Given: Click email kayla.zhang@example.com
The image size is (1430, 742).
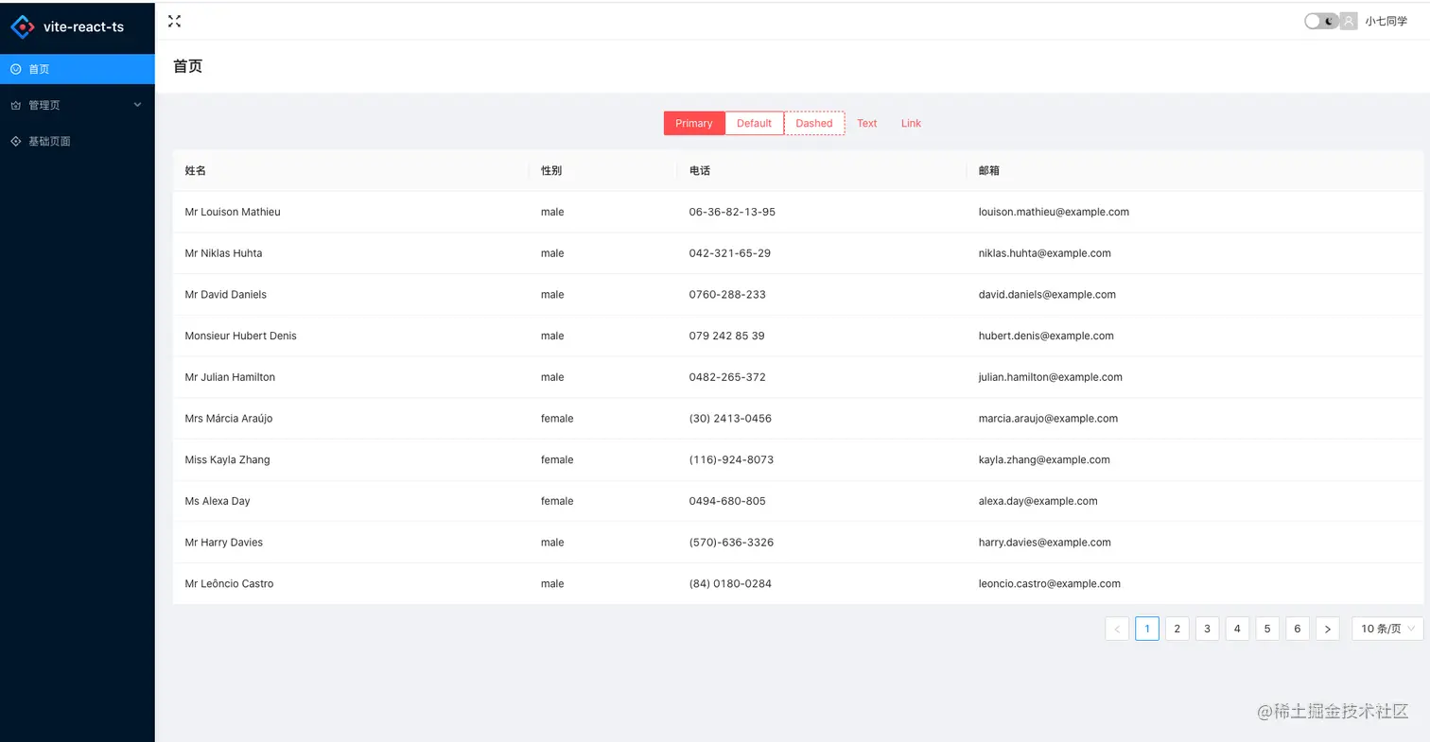Looking at the screenshot, I should [1044, 459].
